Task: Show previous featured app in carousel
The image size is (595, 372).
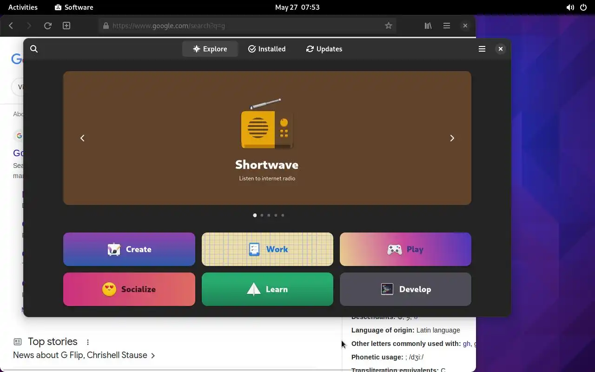Action: [82, 138]
